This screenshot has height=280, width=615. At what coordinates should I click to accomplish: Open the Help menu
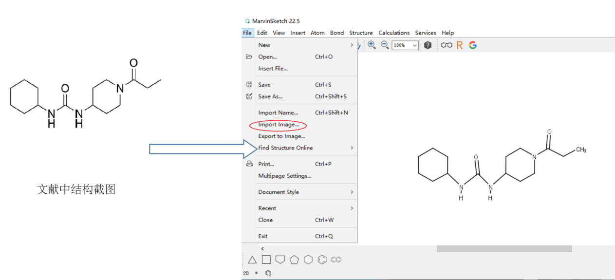pos(447,33)
